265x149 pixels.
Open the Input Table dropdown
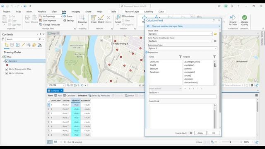[x=211, y=34]
